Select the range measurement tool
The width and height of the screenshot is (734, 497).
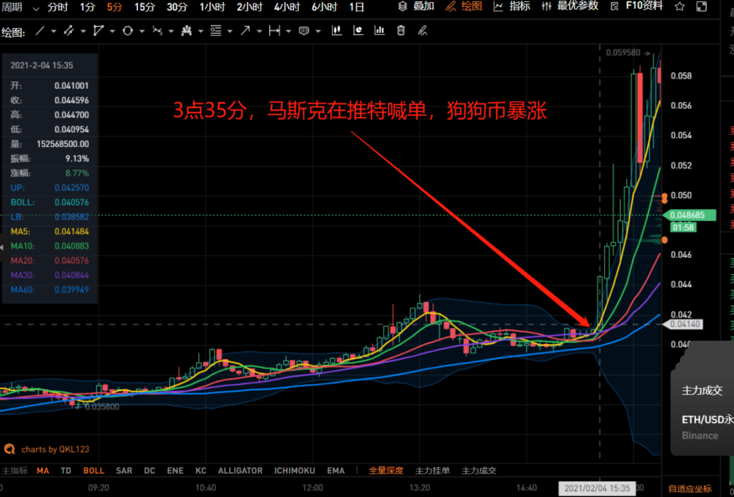(275, 31)
